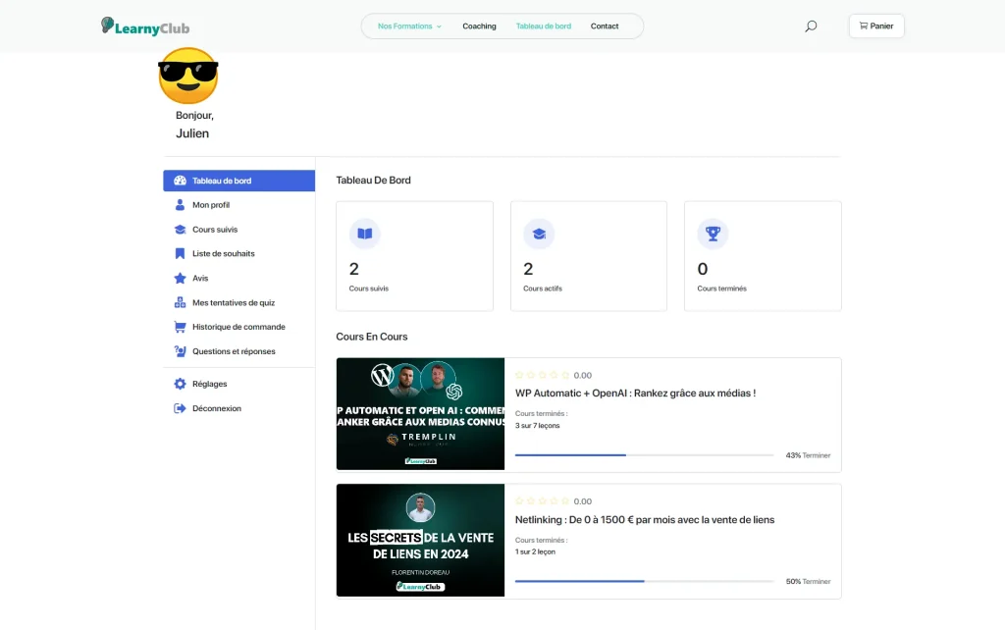The height and width of the screenshot is (630, 1005).
Task: Click the 'Cours En Cours' heading
Action: point(372,337)
